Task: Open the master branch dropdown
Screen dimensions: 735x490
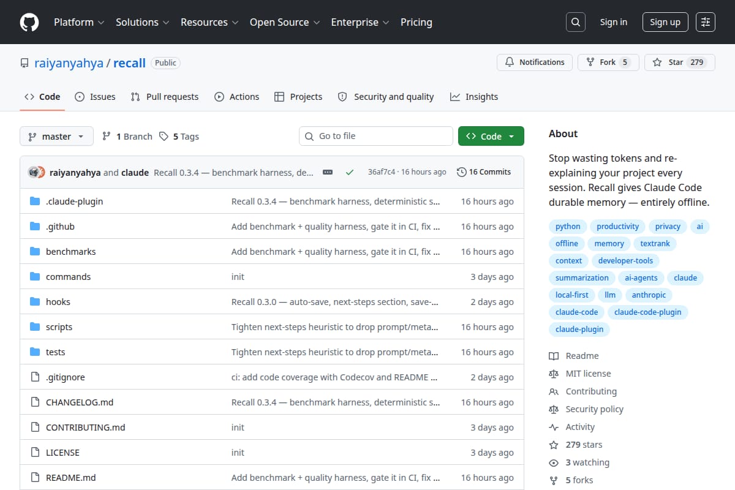Action: tap(56, 136)
